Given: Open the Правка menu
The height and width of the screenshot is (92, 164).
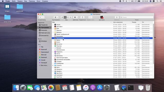Looking at the screenshot, I should 20,1.
